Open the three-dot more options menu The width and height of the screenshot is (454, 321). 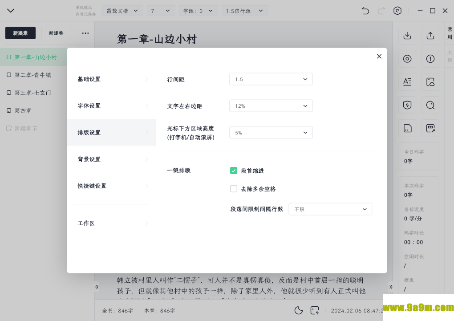coord(85,33)
